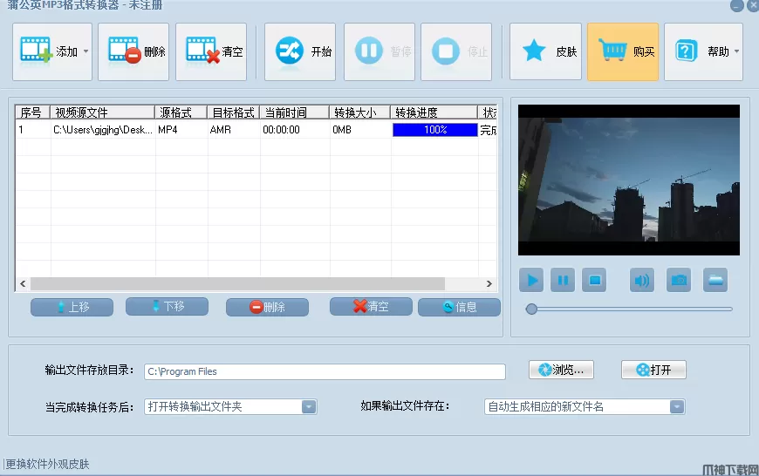The width and height of the screenshot is (759, 476).
Task: Mute the preview volume speaker icon
Action: point(642,280)
